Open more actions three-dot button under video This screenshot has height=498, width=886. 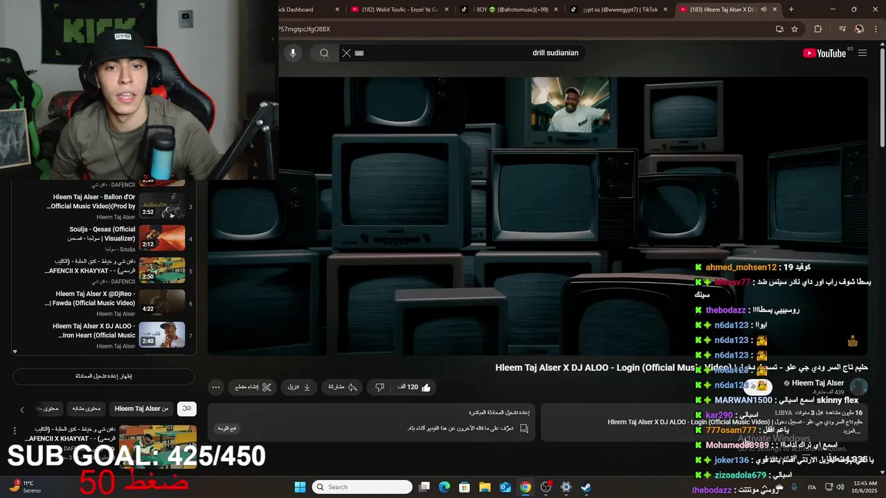click(x=216, y=387)
